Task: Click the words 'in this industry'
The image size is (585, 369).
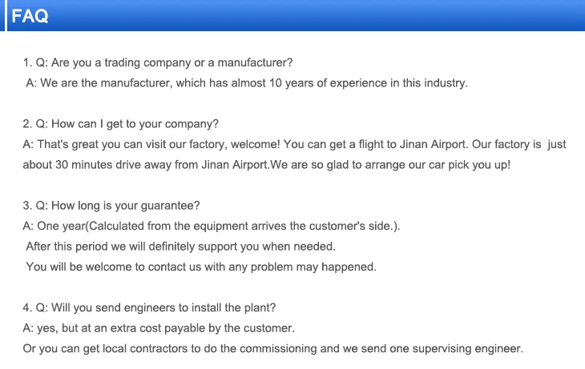Action: click(x=430, y=83)
